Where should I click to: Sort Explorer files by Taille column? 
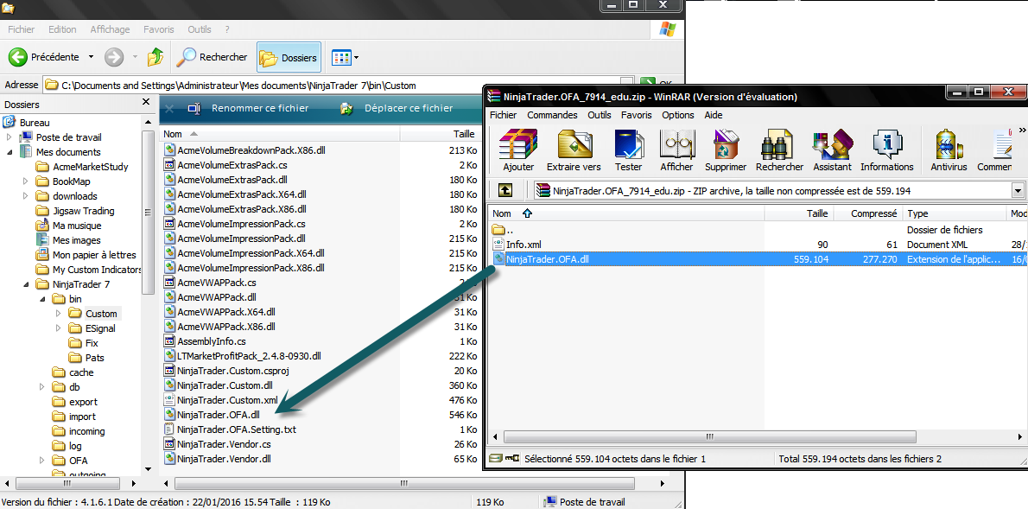pyautogui.click(x=439, y=134)
